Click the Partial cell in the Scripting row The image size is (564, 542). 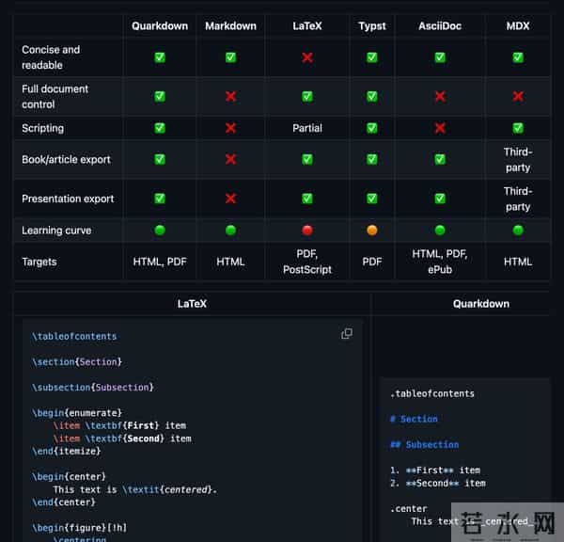click(306, 128)
